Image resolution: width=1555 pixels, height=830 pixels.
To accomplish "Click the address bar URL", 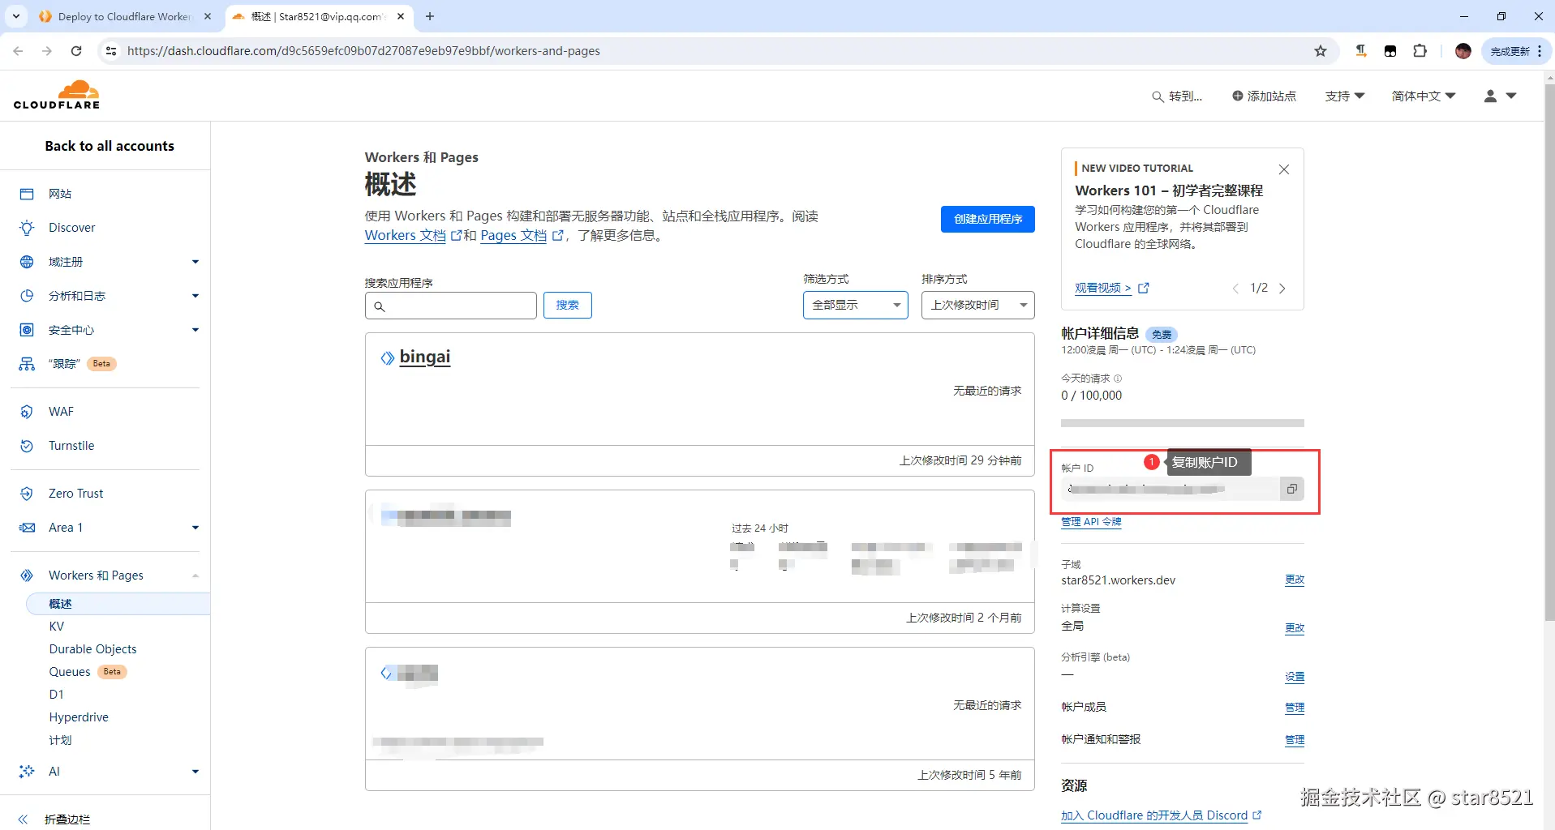I will [363, 51].
